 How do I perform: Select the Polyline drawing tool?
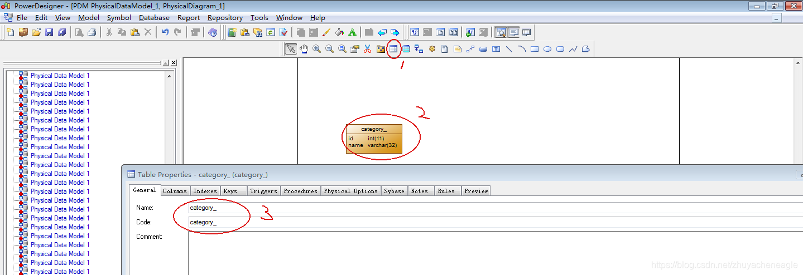[573, 49]
